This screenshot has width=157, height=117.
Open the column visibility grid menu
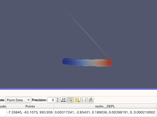click(77, 100)
